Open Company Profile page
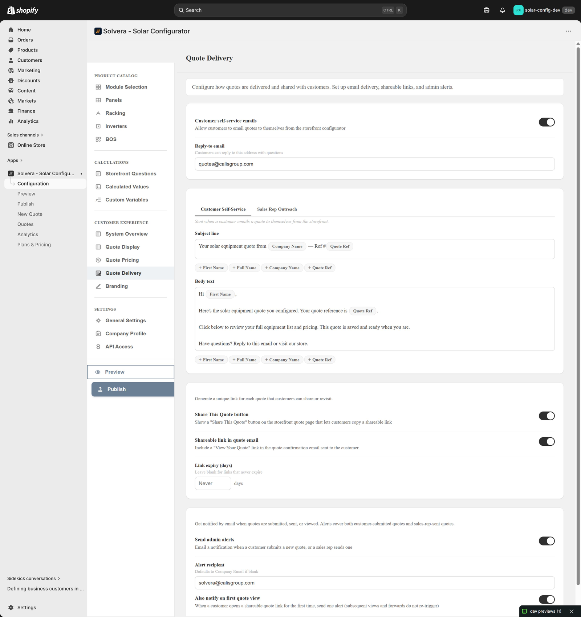 point(131,334)
